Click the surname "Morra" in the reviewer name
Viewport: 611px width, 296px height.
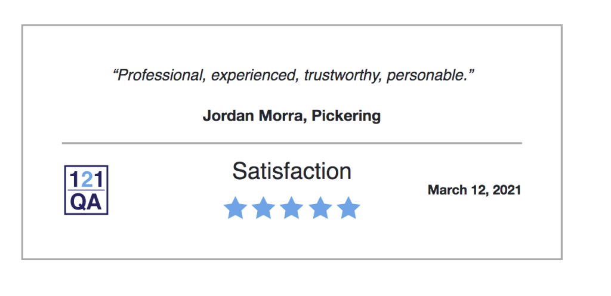(x=280, y=116)
